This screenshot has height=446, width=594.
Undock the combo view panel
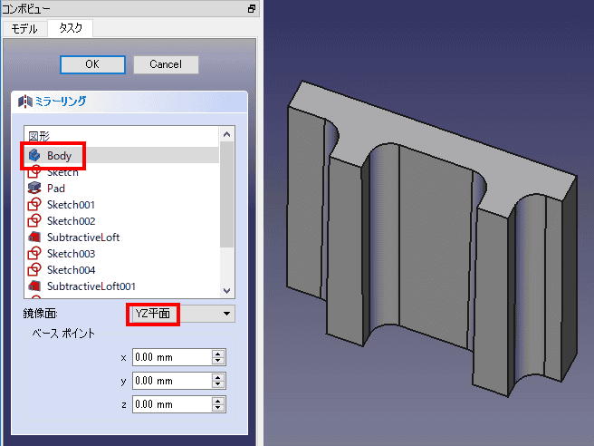[x=251, y=8]
